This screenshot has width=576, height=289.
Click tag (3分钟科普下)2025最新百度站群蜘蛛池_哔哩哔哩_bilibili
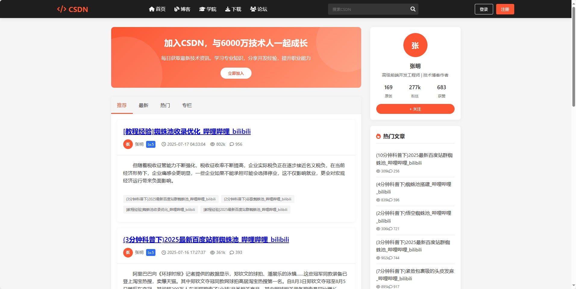click(171, 199)
